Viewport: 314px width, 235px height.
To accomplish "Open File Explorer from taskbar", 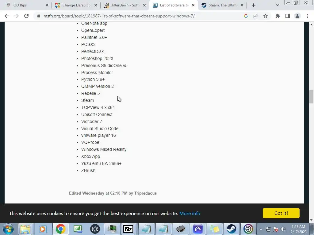I will 25,229.
